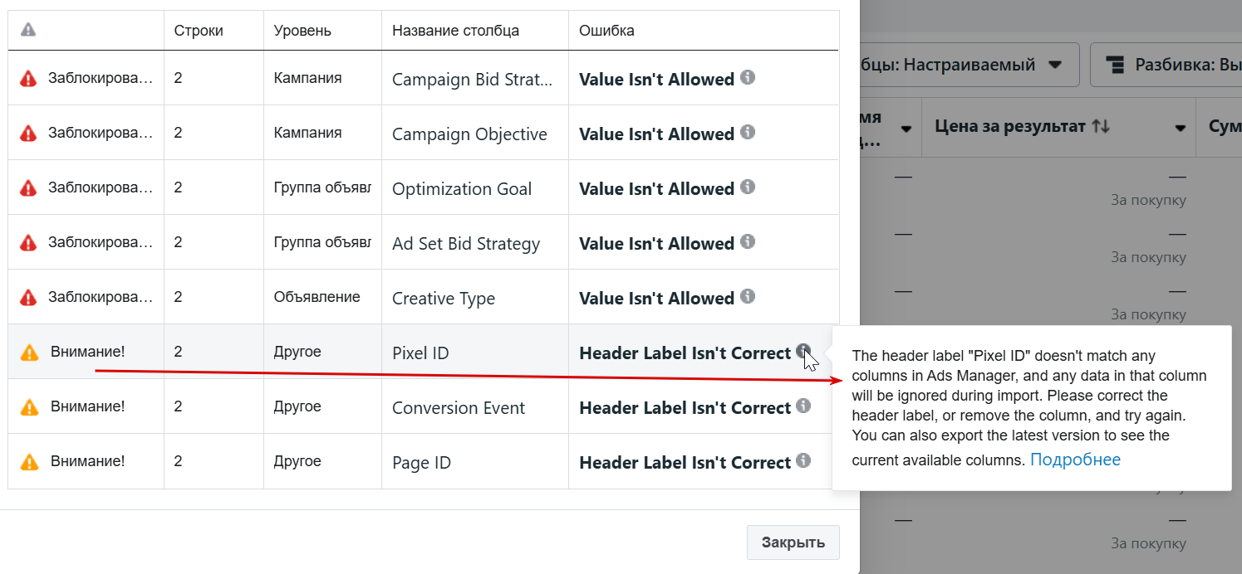Click the Закрыть button

[793, 542]
